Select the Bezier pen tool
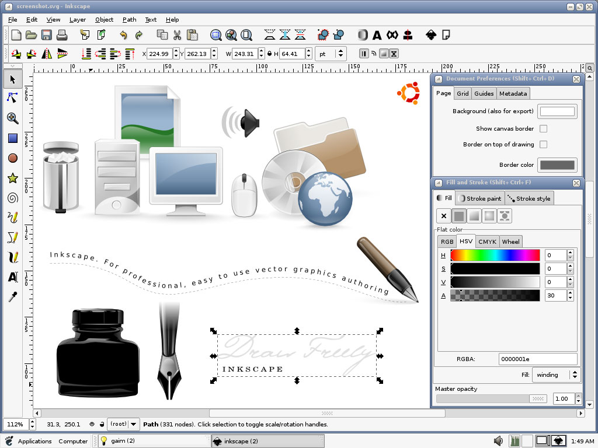Viewport: 598px width, 448px height. point(13,237)
